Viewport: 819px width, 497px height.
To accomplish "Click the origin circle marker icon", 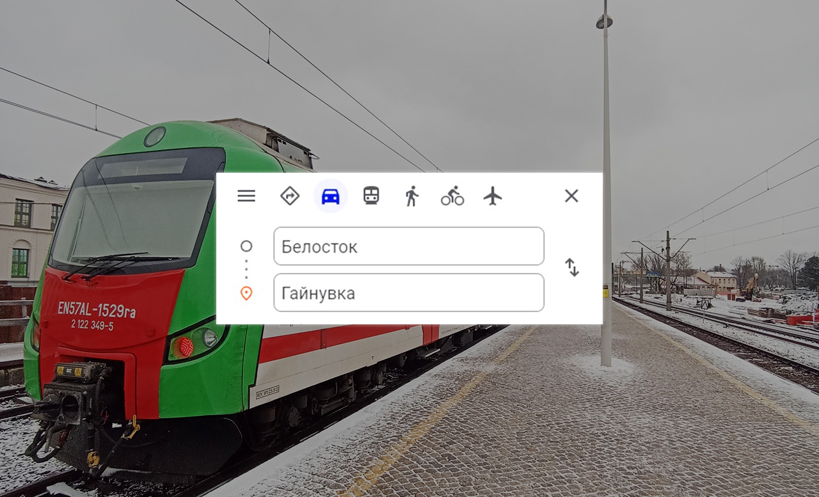I will click(x=246, y=246).
